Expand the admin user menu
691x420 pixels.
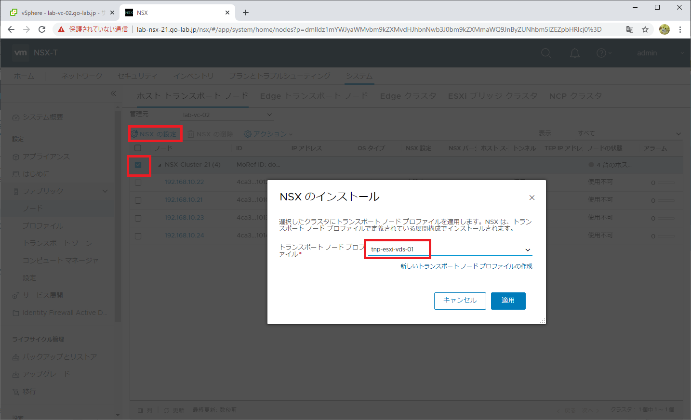660,53
